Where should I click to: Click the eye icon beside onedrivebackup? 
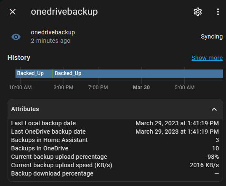coord(16,37)
